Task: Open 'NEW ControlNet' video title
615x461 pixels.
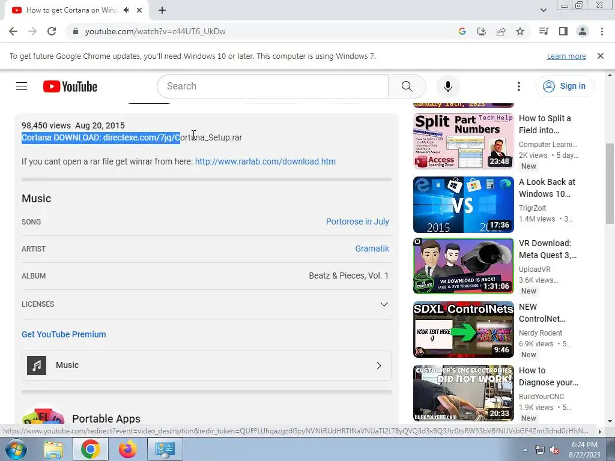Action: (542, 313)
